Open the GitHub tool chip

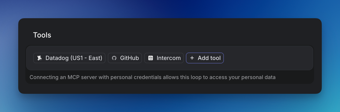click(125, 58)
